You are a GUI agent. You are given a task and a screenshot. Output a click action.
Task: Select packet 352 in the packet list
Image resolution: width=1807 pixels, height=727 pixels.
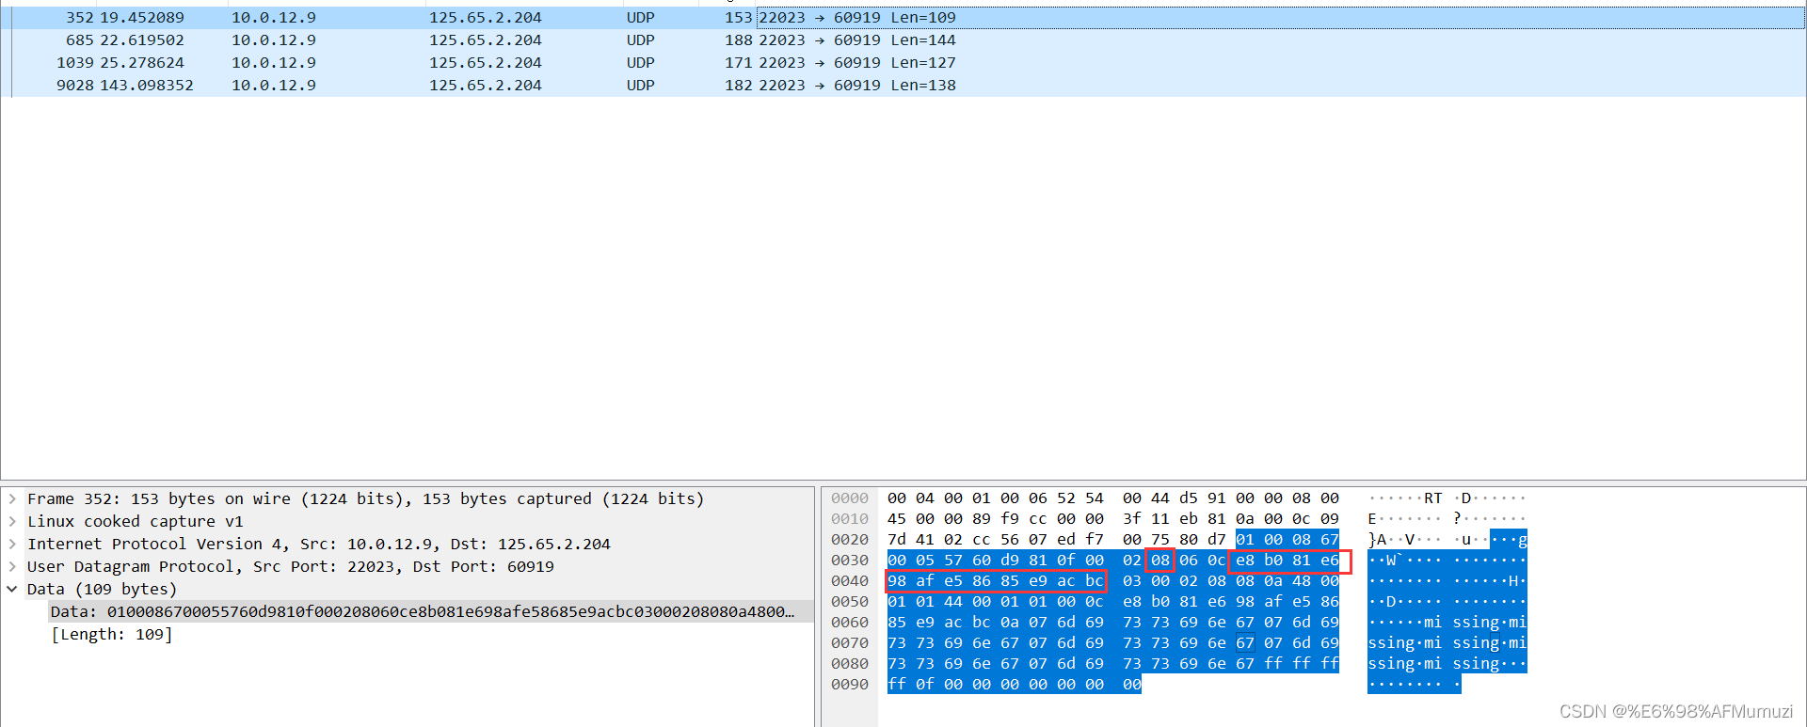point(903,18)
